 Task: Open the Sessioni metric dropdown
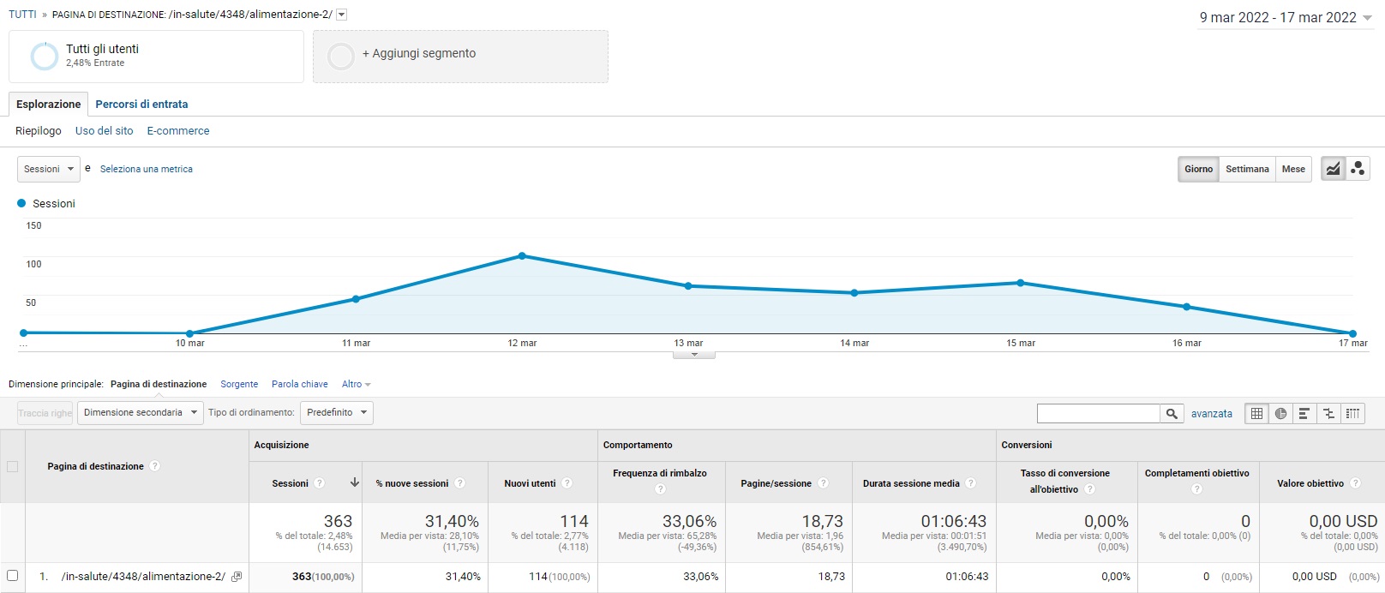(49, 169)
